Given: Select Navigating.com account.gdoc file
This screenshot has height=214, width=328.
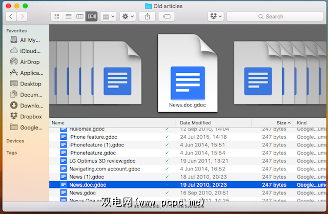Looking at the screenshot, I should point(188,169).
